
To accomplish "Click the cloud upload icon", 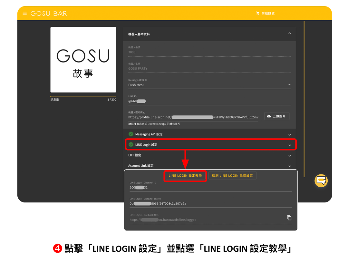I will tap(269, 116).
